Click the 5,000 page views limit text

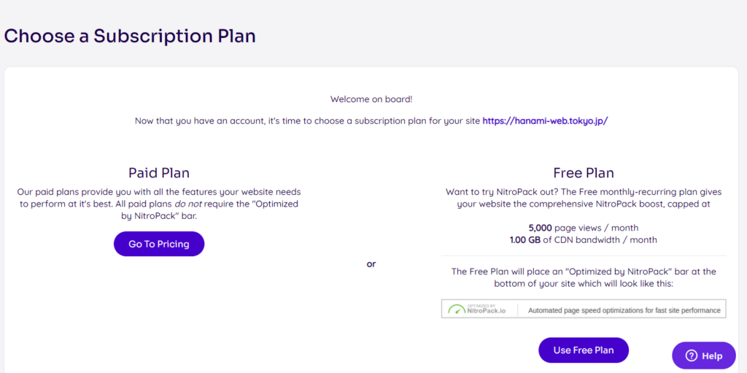pyautogui.click(x=583, y=228)
